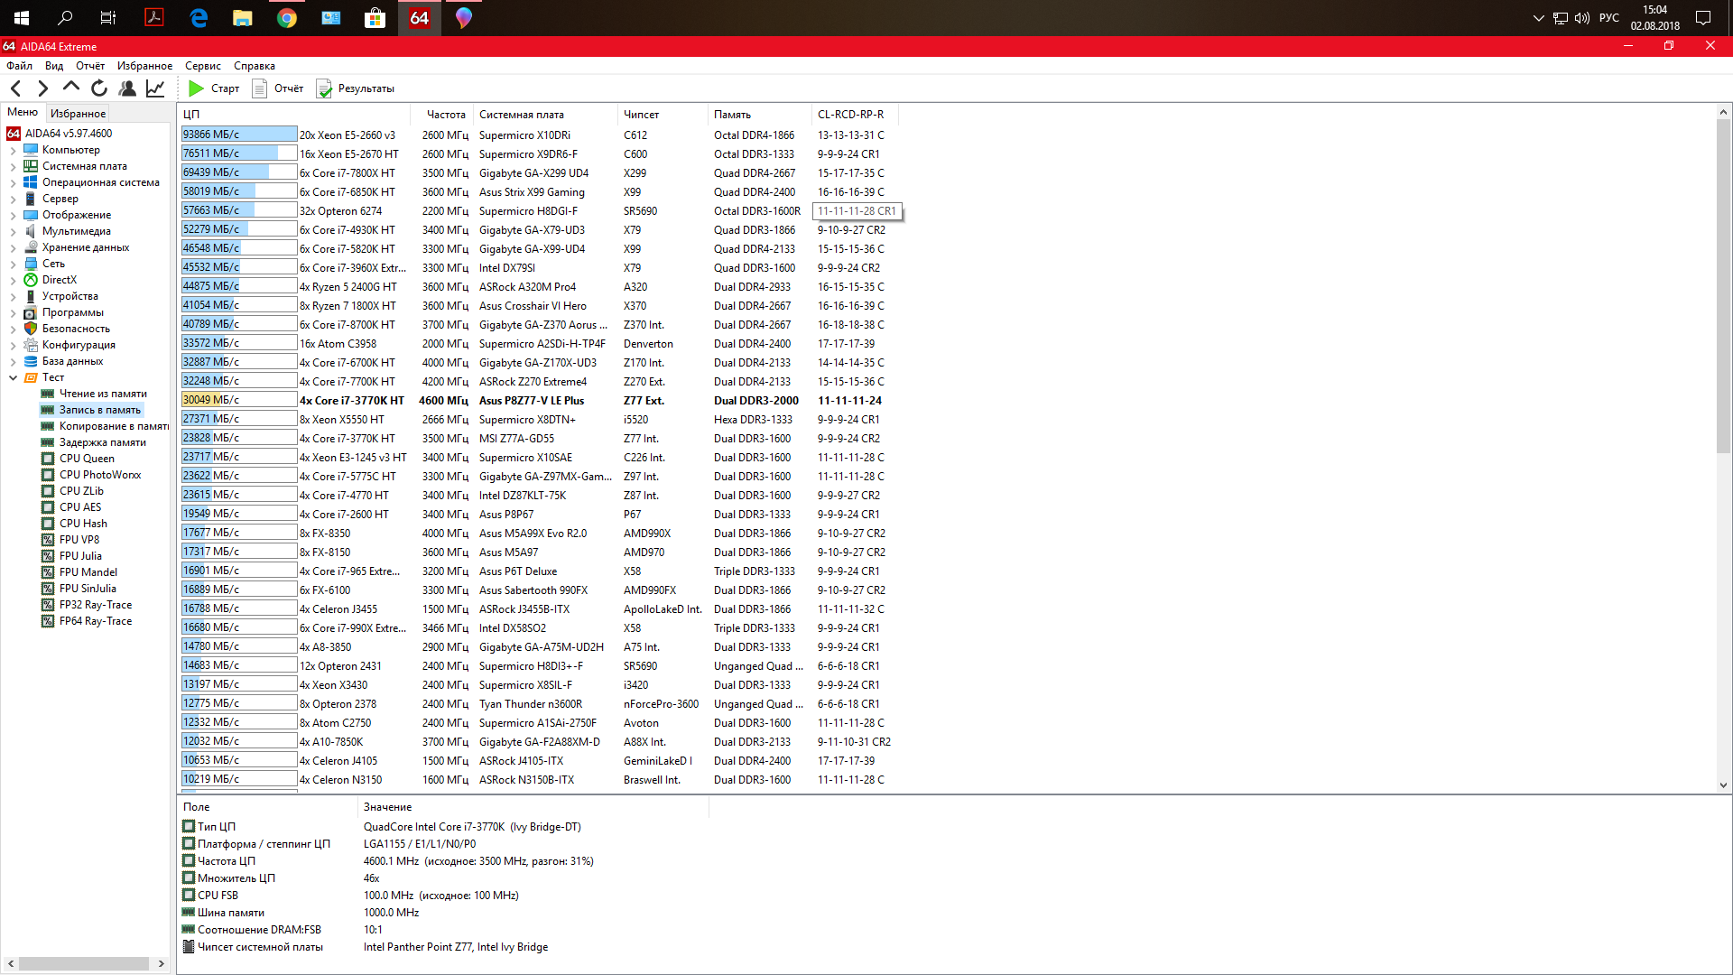The image size is (1733, 975).
Task: Expand the Компьютер tree node
Action: tap(13, 150)
